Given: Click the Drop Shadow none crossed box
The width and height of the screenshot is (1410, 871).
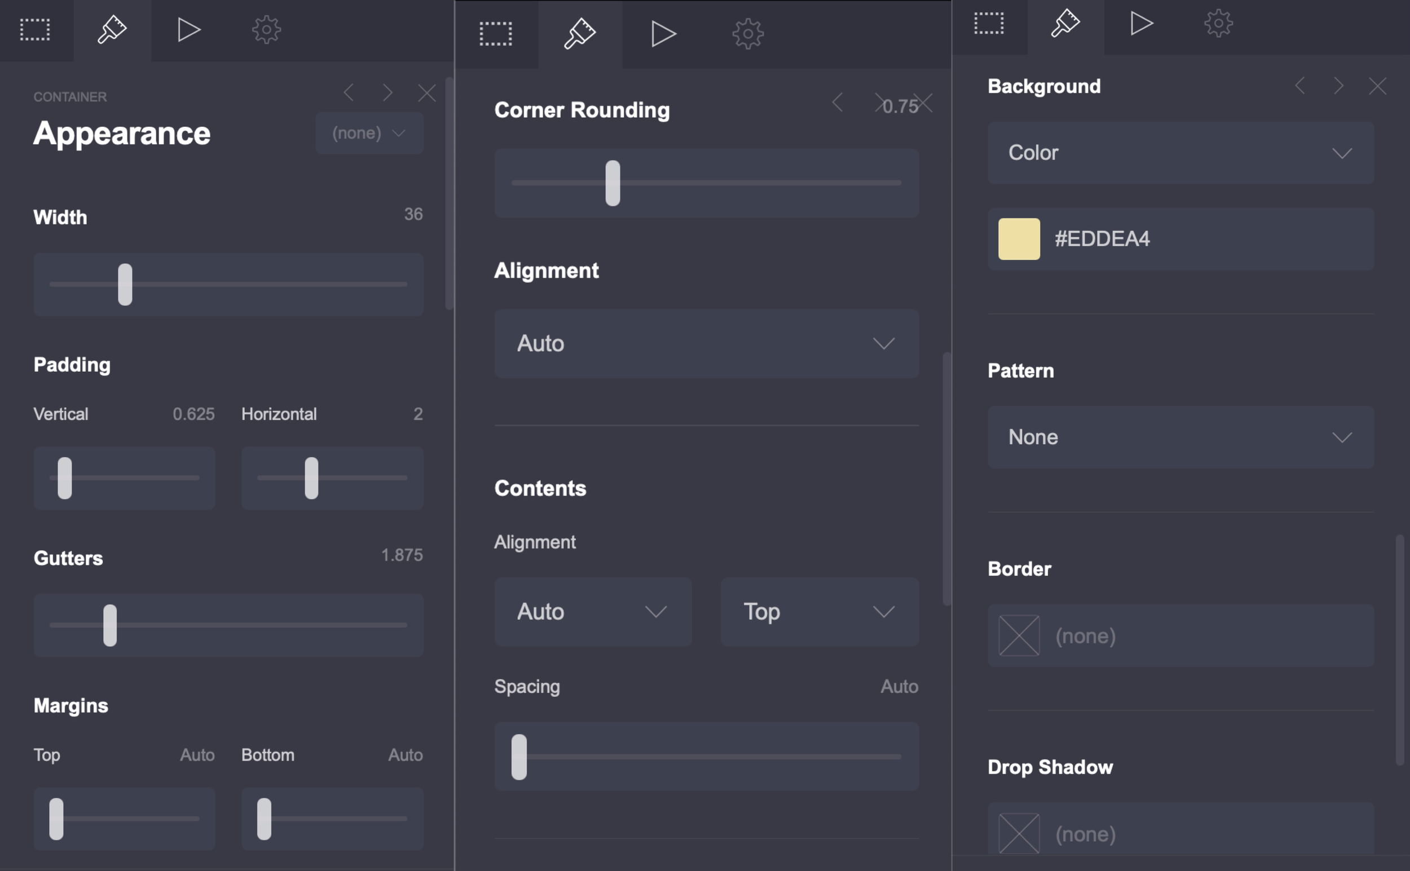Looking at the screenshot, I should click(1019, 833).
